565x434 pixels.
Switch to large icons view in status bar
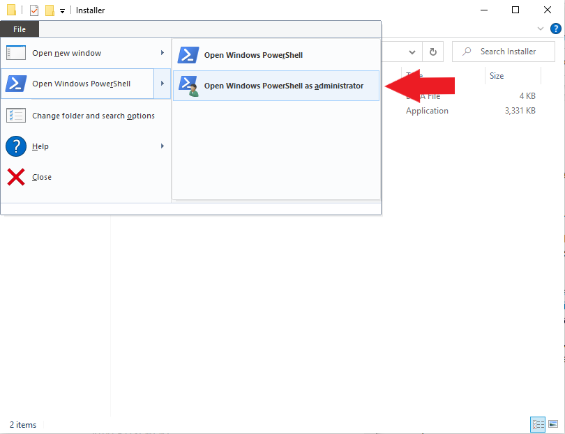pos(553,424)
